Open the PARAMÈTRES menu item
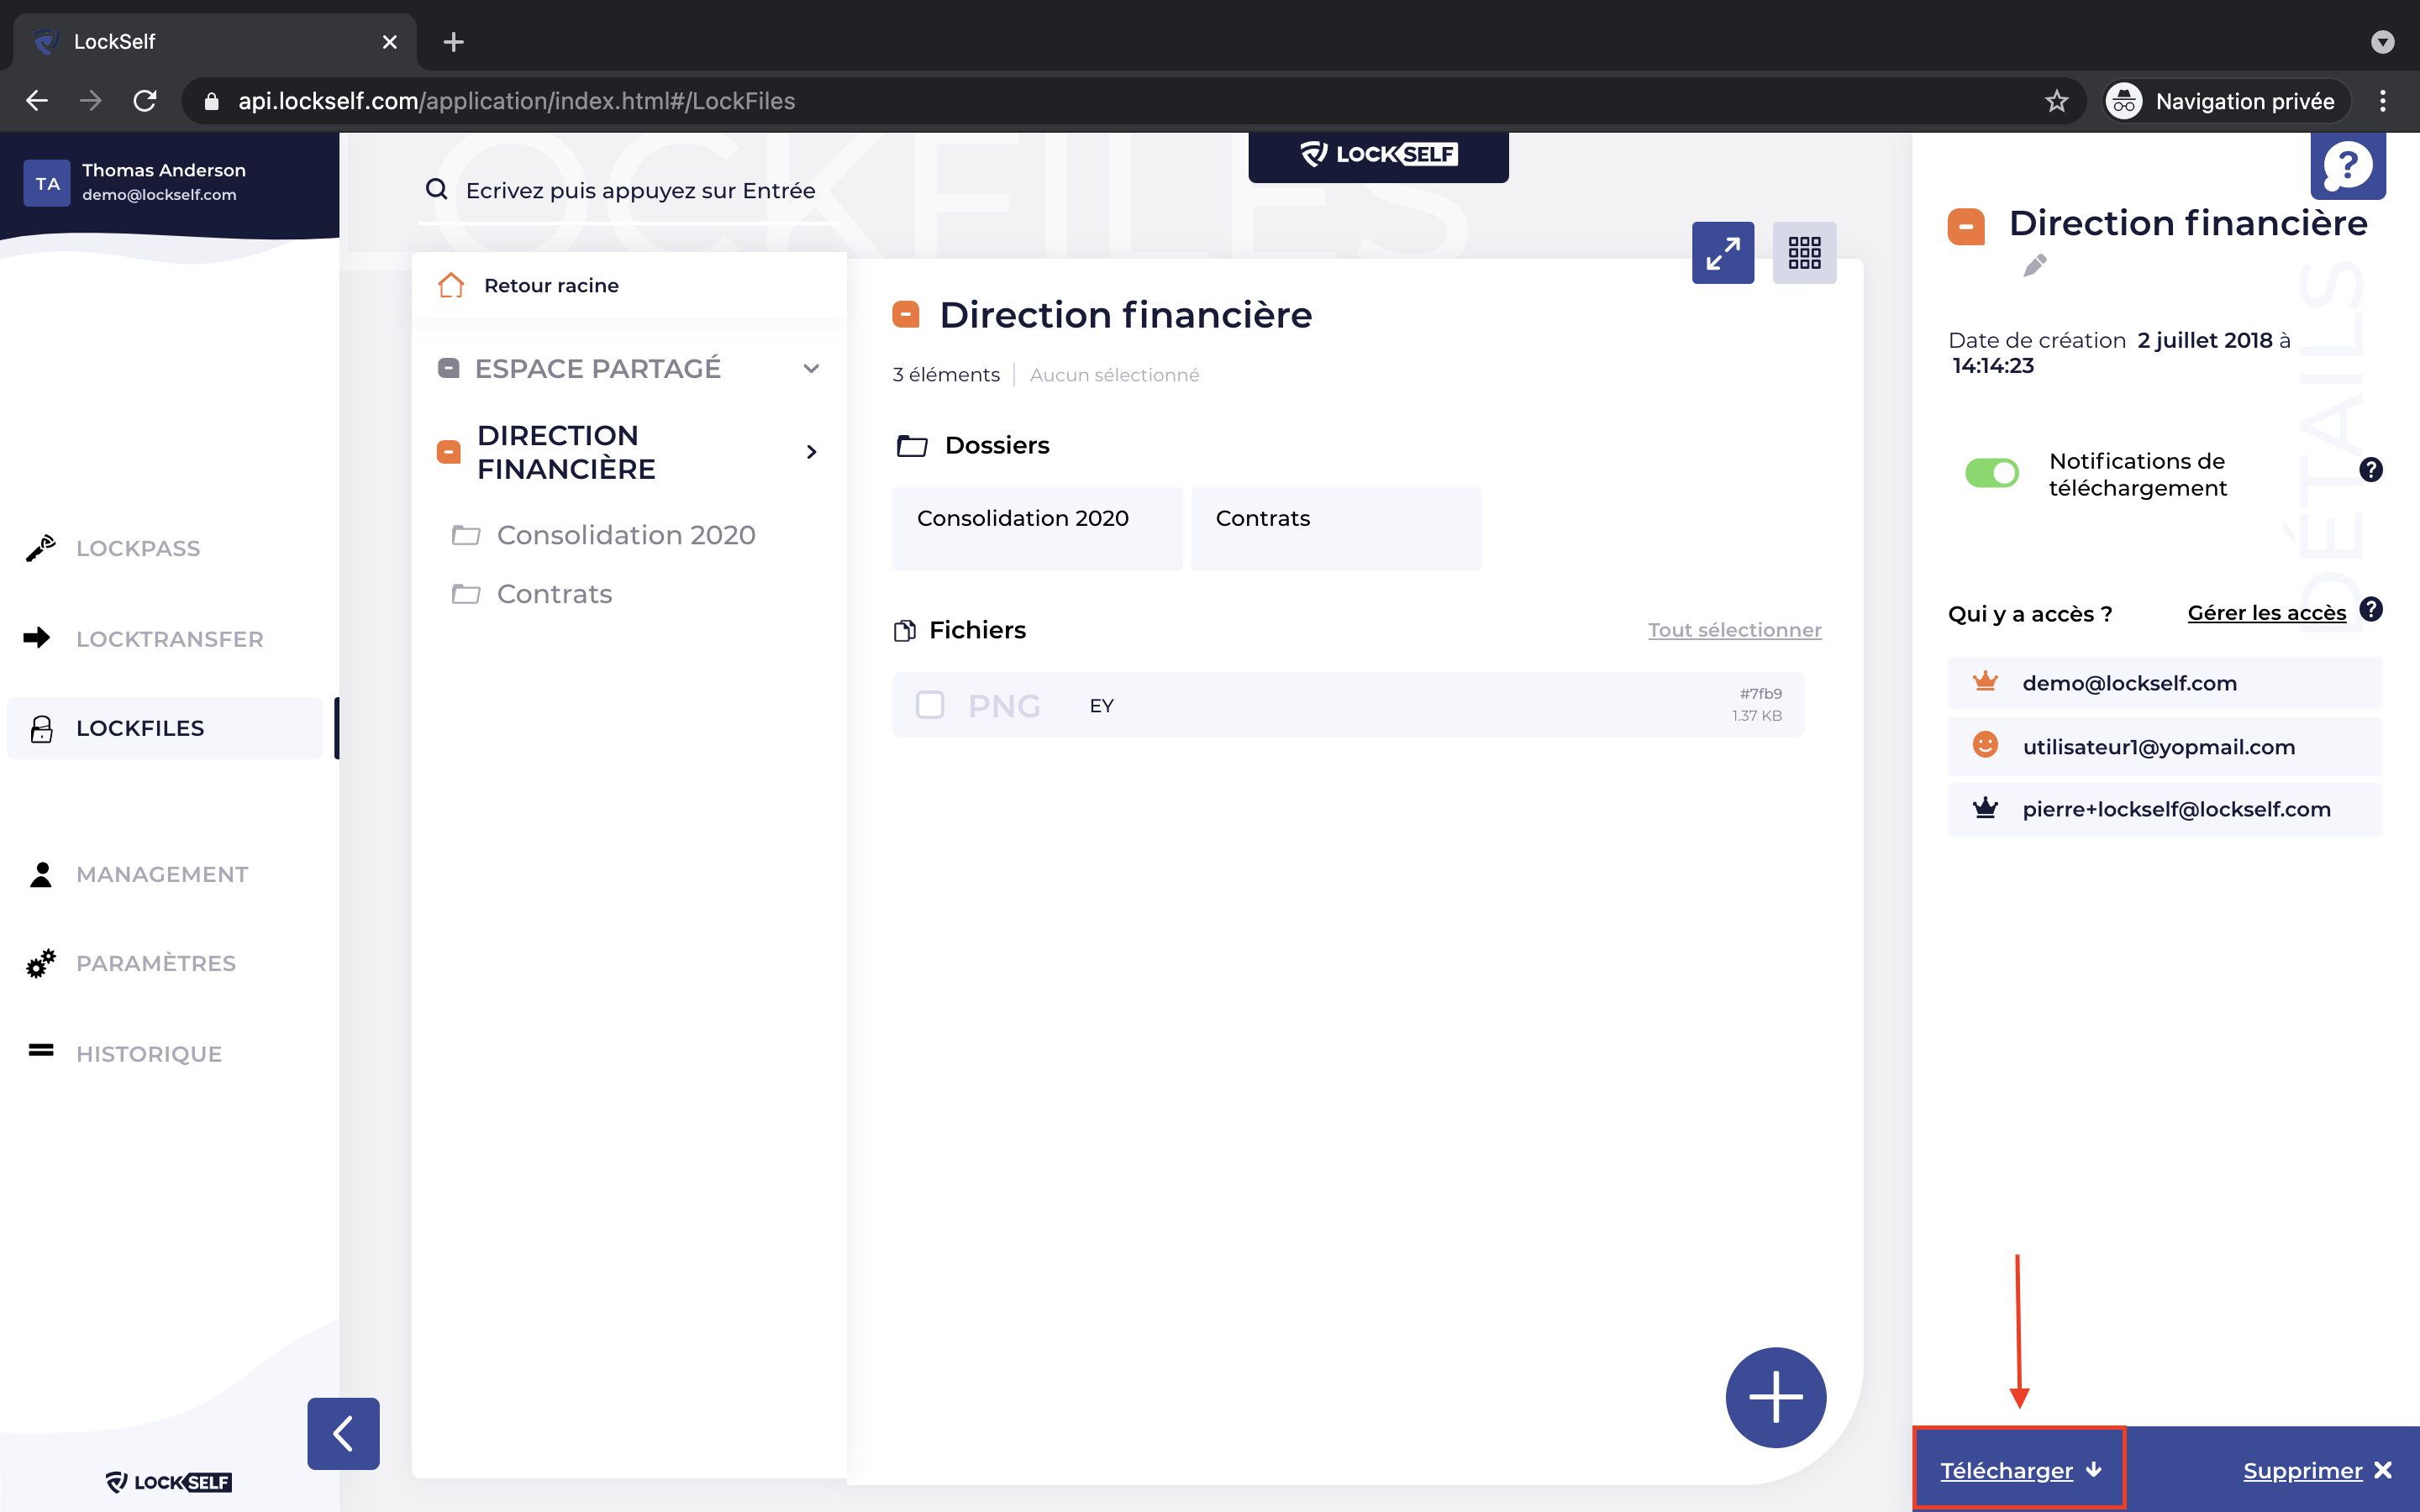This screenshot has height=1512, width=2420. pos(156,963)
